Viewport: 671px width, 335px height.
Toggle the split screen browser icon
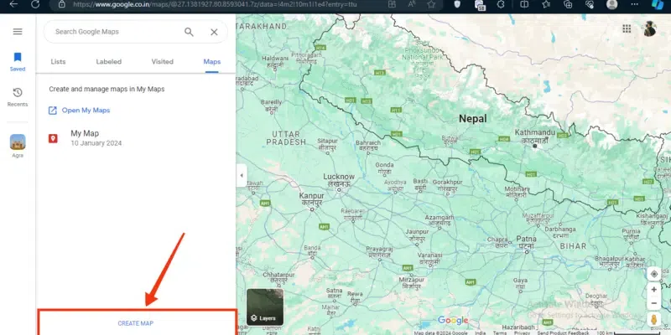[x=523, y=4]
